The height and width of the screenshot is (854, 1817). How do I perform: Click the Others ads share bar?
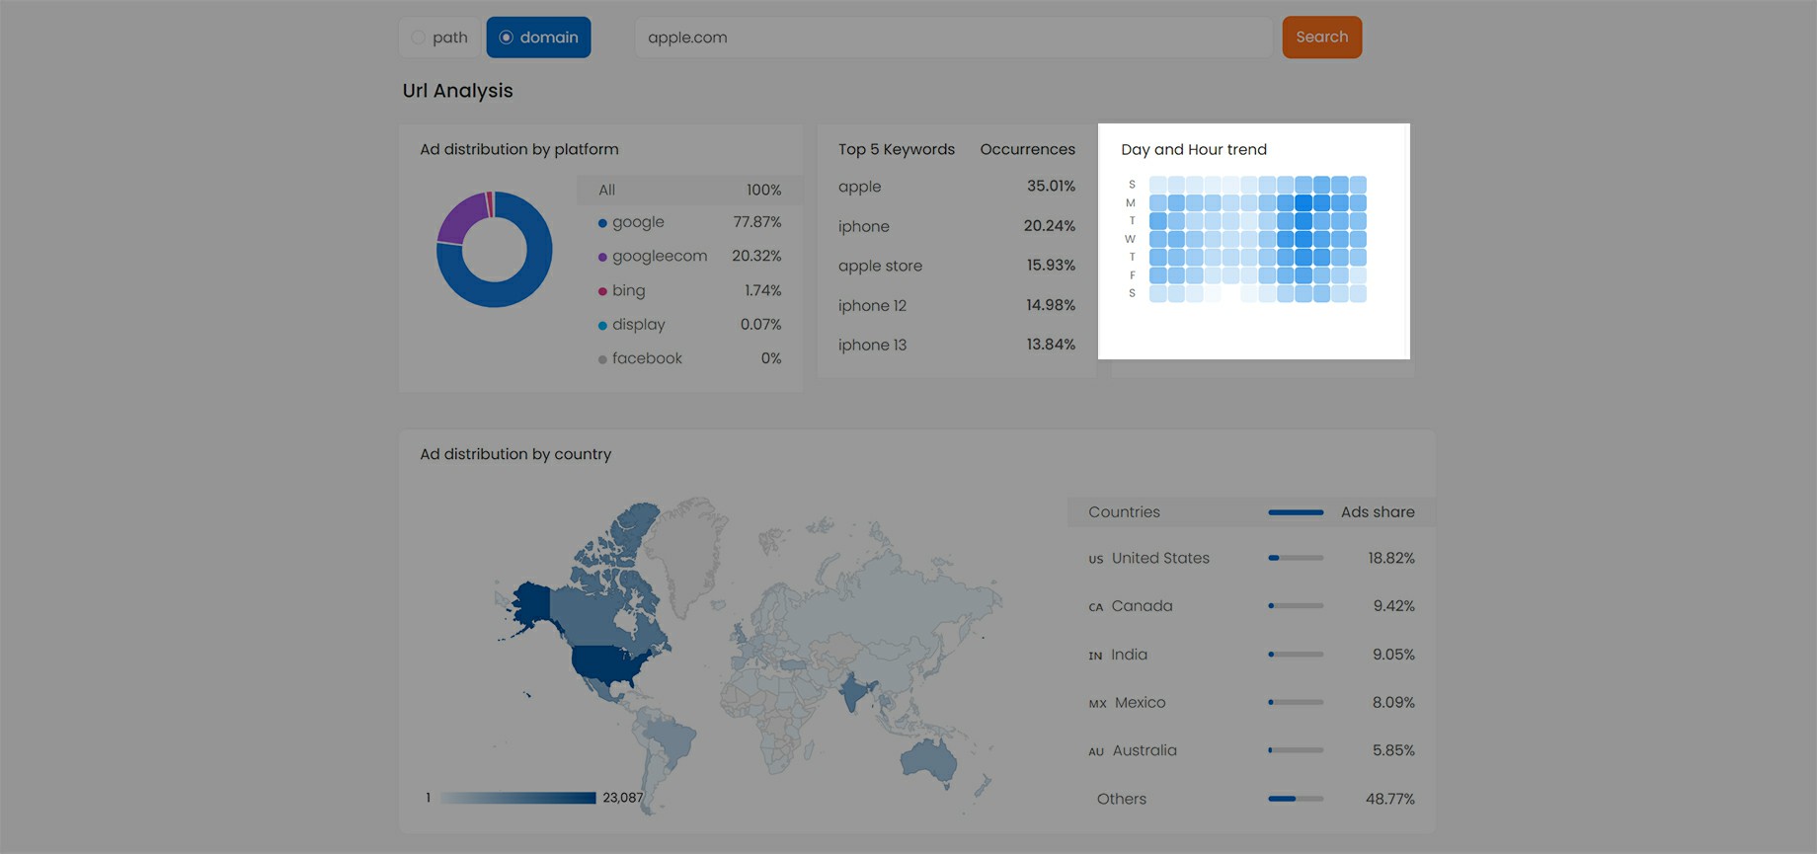(x=1296, y=799)
